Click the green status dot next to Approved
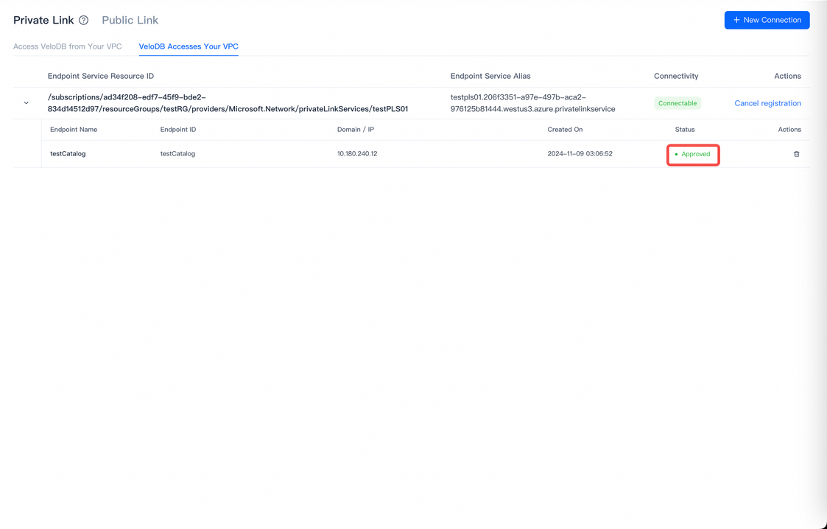This screenshot has height=529, width=827. click(677, 155)
